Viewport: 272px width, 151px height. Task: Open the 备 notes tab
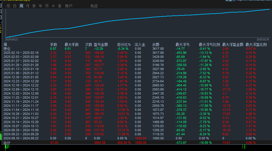click(x=60, y=6)
